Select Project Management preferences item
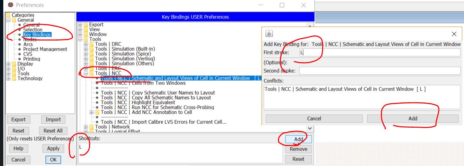Screen dimensions: 464x166 coord(45,49)
